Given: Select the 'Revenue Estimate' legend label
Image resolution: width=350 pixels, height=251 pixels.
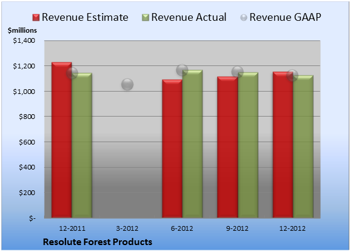Looking at the screenshot, I should click(85, 17).
